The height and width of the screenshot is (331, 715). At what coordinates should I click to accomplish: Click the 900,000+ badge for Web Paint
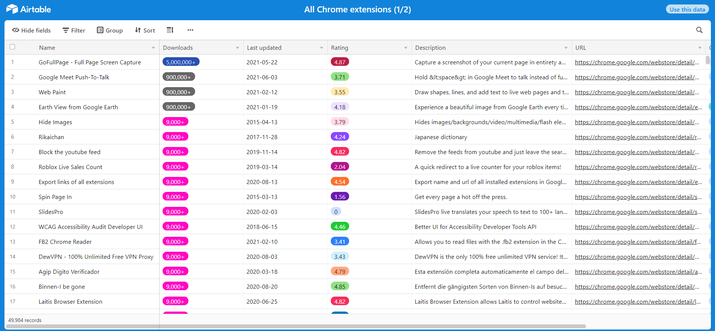click(x=179, y=92)
